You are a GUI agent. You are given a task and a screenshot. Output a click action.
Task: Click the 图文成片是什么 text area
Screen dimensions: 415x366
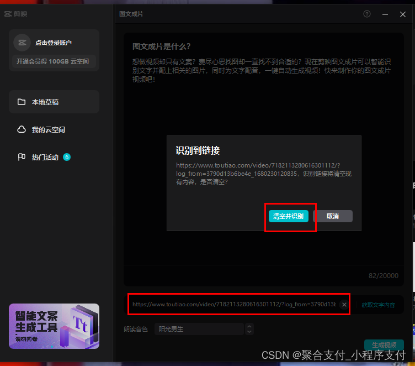[264, 149]
